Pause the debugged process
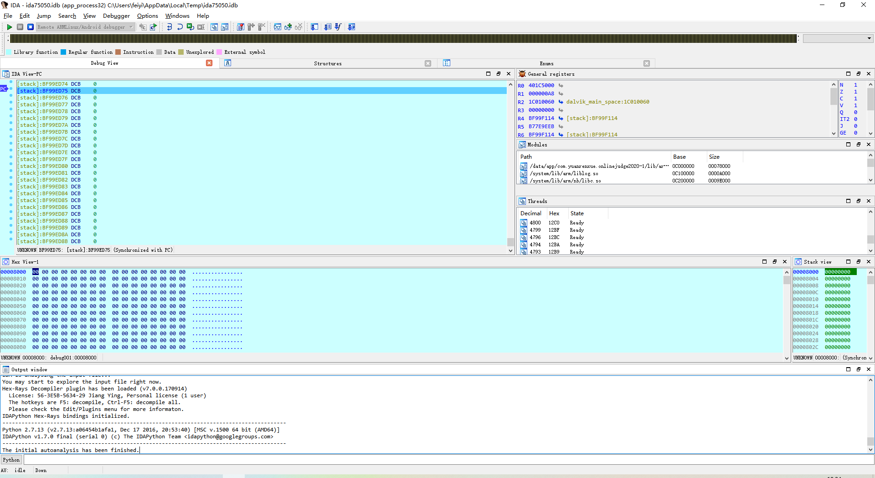 [x=20, y=27]
